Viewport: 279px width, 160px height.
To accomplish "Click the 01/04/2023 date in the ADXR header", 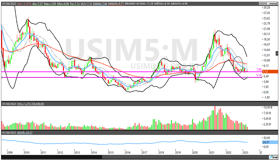I will pos(9,132).
